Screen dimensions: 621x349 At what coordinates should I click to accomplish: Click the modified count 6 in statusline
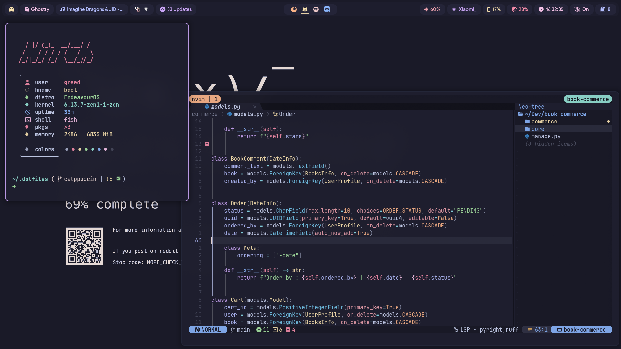point(278,330)
